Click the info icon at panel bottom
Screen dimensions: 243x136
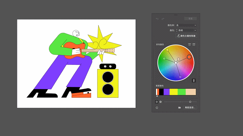pos(157,108)
